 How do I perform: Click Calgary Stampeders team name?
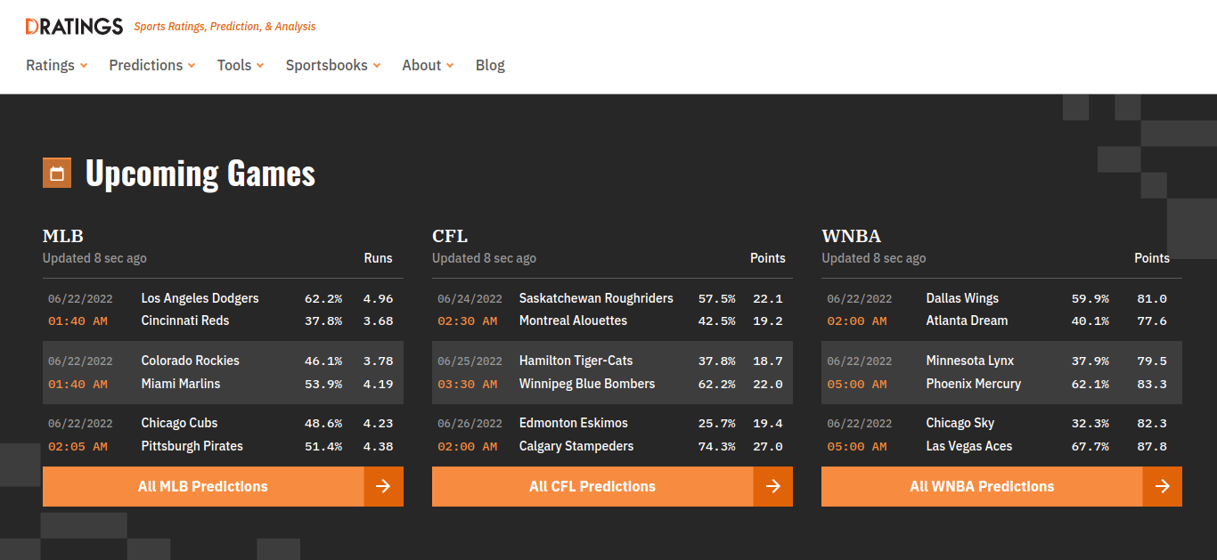[576, 446]
